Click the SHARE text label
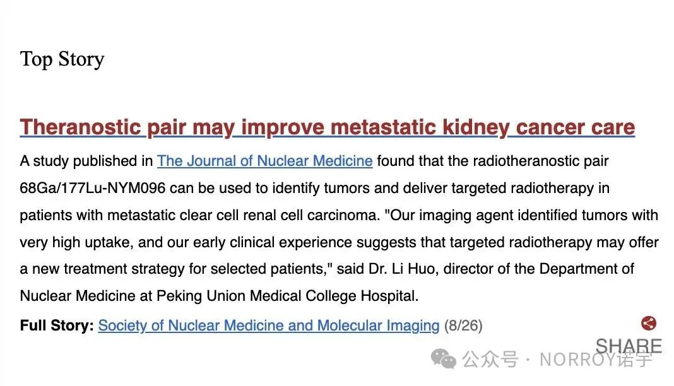This screenshot has height=386, width=674. coord(629,346)
